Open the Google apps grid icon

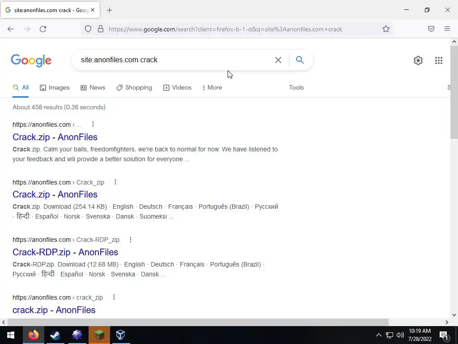[x=438, y=60]
